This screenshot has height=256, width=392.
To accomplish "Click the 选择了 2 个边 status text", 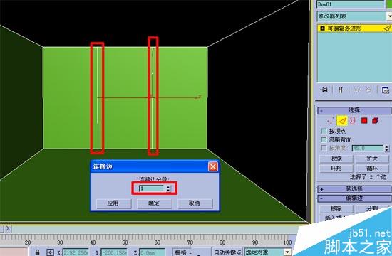I will 368,177.
